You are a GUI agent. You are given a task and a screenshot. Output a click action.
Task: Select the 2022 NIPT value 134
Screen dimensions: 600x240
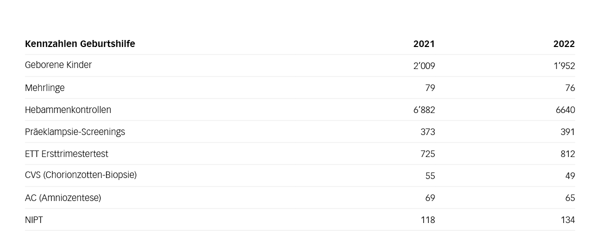click(568, 220)
